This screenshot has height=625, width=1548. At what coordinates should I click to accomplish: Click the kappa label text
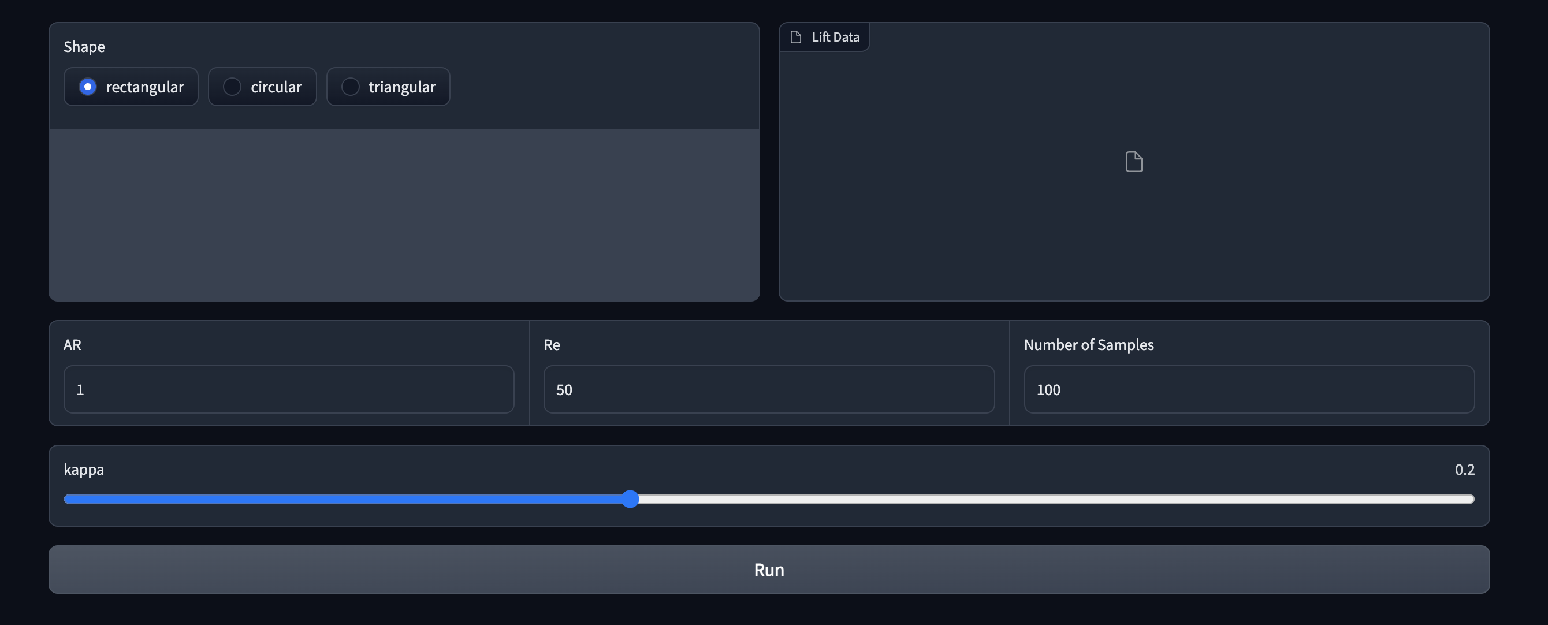click(x=84, y=470)
